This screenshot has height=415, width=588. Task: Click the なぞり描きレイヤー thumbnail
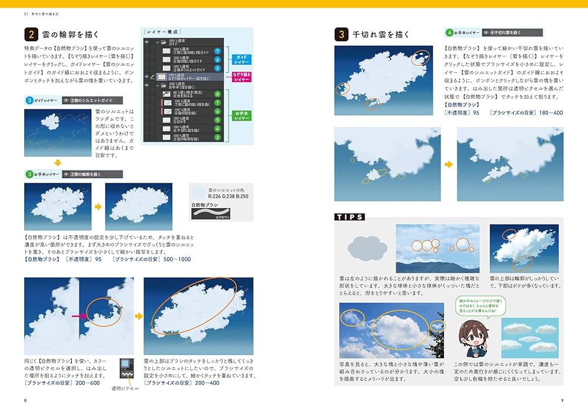pos(163,77)
